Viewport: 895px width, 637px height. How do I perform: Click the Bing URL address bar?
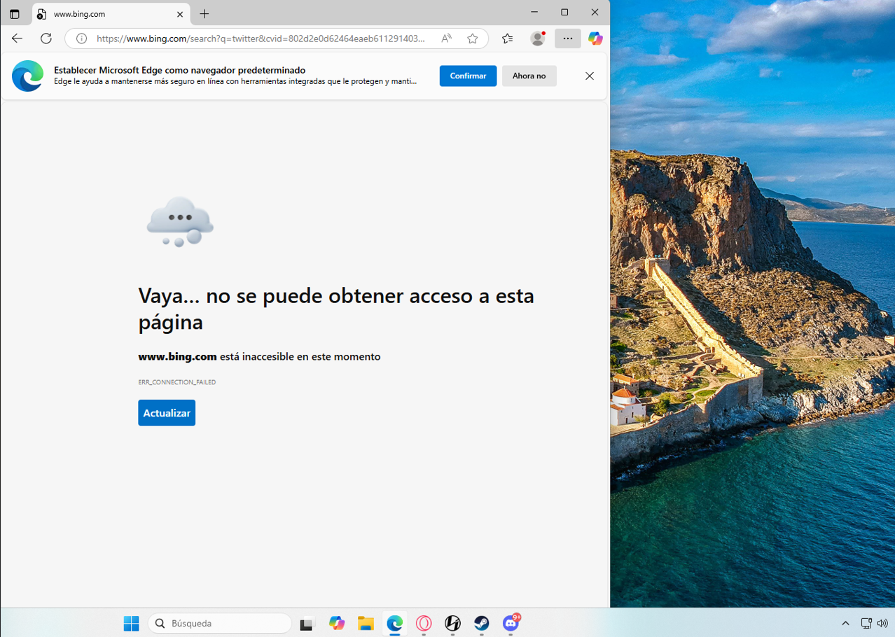(x=261, y=38)
